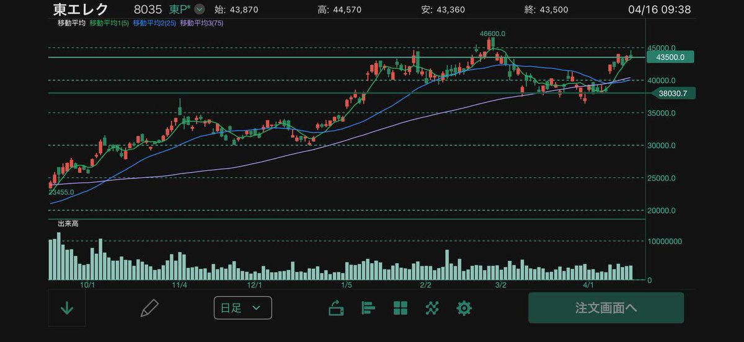The image size is (744, 342).
Task: Tap the 10/1 date axis label
Action: 87,285
